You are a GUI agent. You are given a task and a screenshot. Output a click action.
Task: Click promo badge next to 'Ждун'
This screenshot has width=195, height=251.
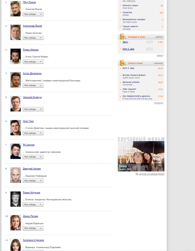[150, 42]
